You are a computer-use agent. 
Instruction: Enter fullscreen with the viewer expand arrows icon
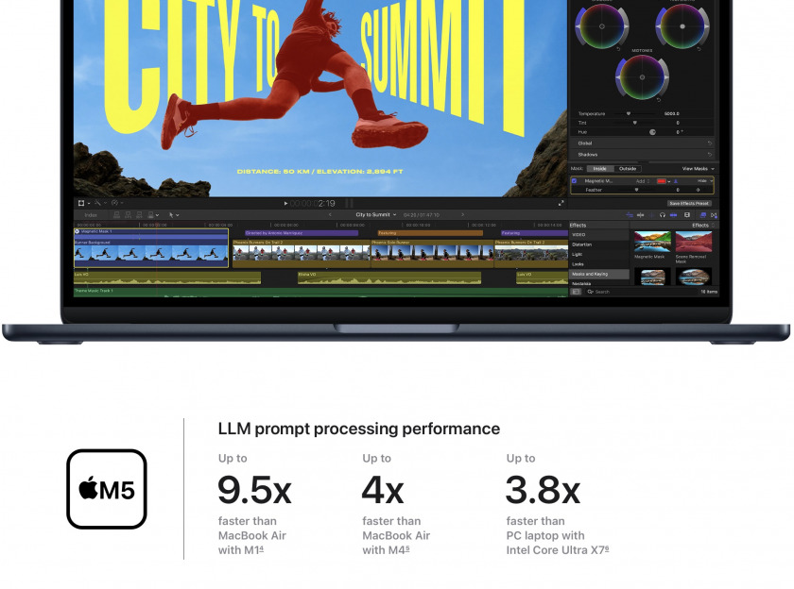click(x=561, y=203)
